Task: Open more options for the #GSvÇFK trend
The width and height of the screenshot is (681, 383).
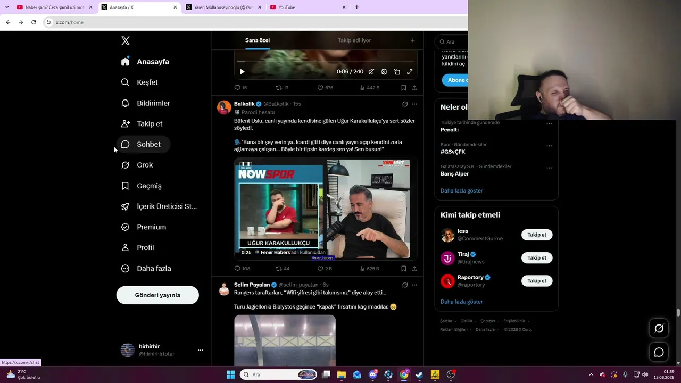Action: pyautogui.click(x=549, y=146)
